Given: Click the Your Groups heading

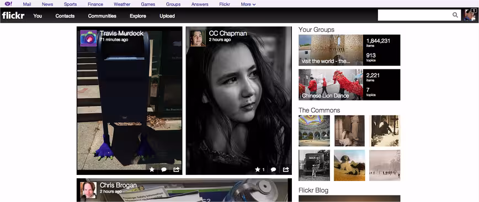Looking at the screenshot, I should (x=317, y=30).
